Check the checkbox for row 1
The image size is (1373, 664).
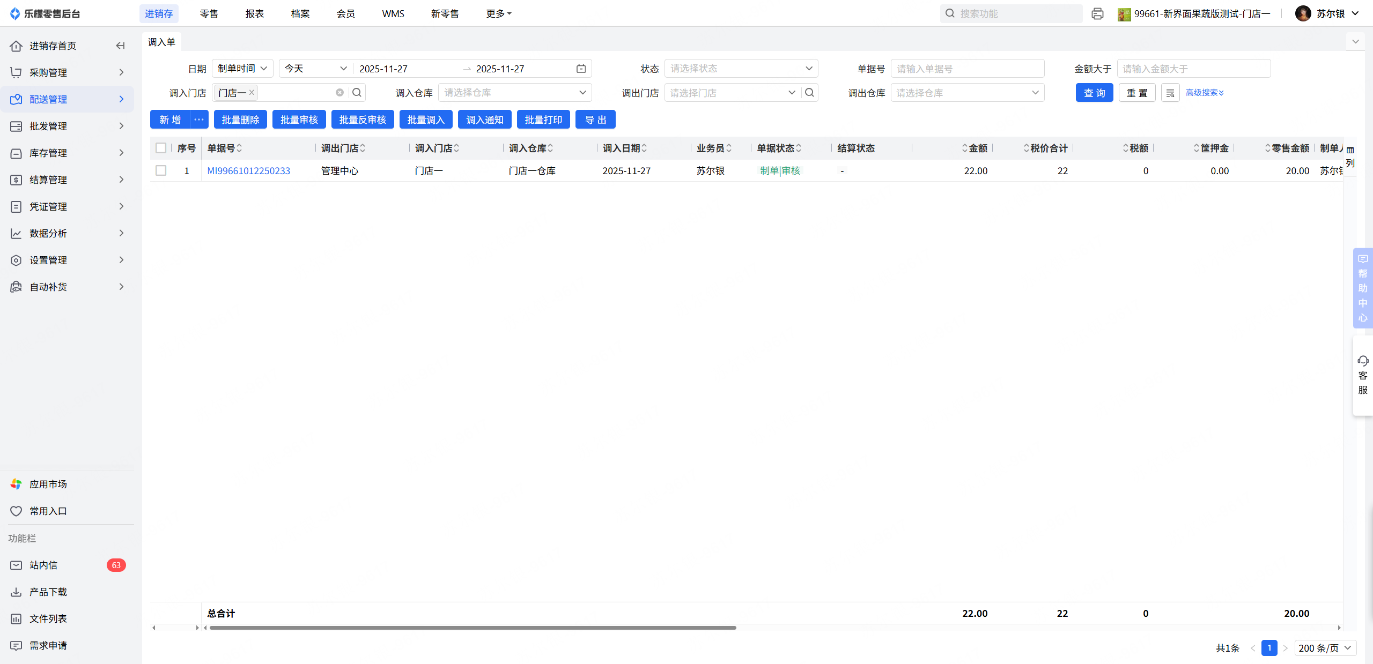161,170
